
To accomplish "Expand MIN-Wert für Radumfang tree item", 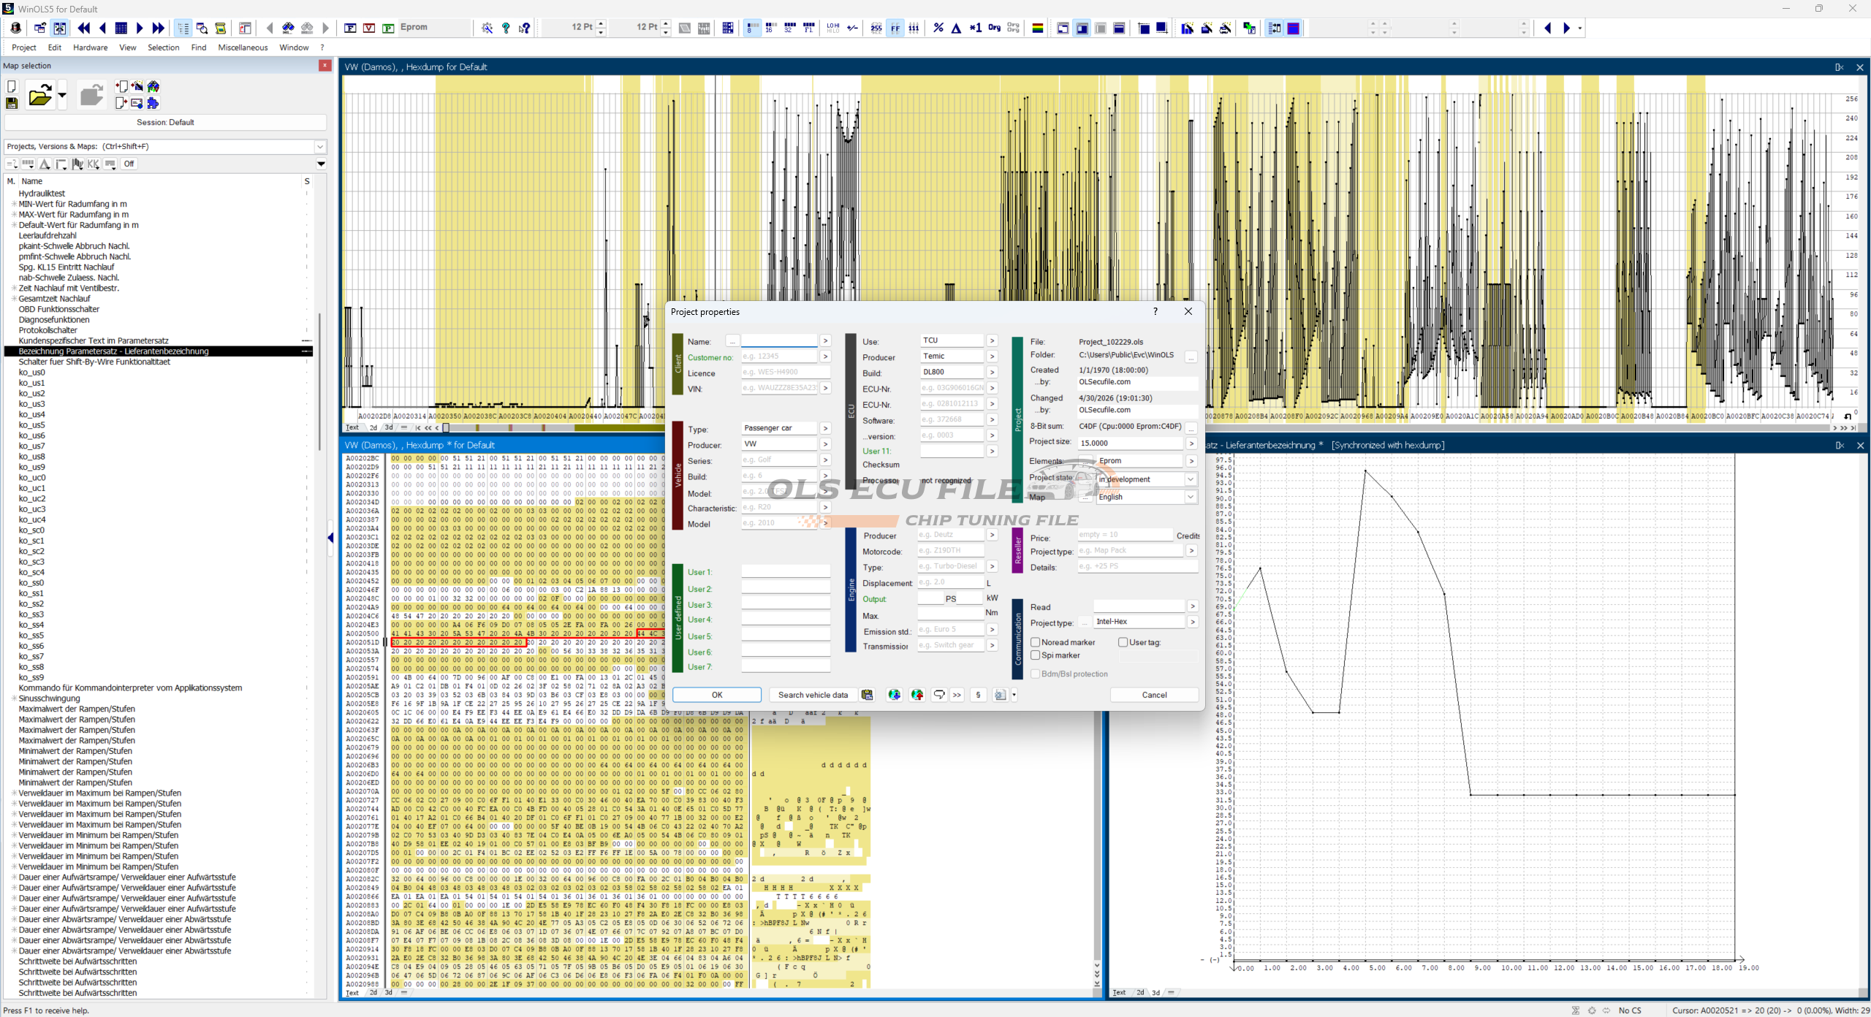I will (x=14, y=204).
